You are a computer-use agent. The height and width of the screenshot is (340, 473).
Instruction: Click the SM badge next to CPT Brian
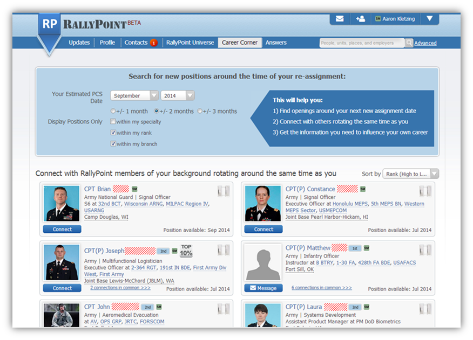134,189
